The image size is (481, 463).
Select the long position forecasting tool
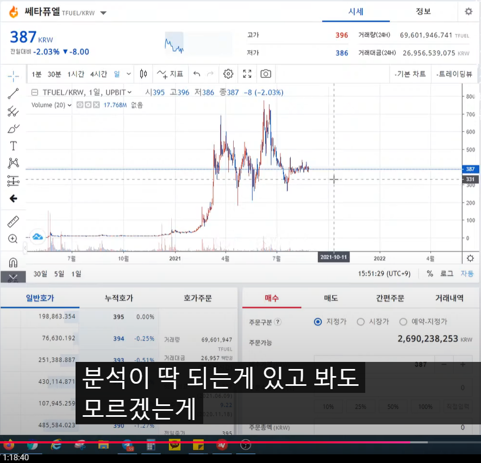(x=13, y=181)
